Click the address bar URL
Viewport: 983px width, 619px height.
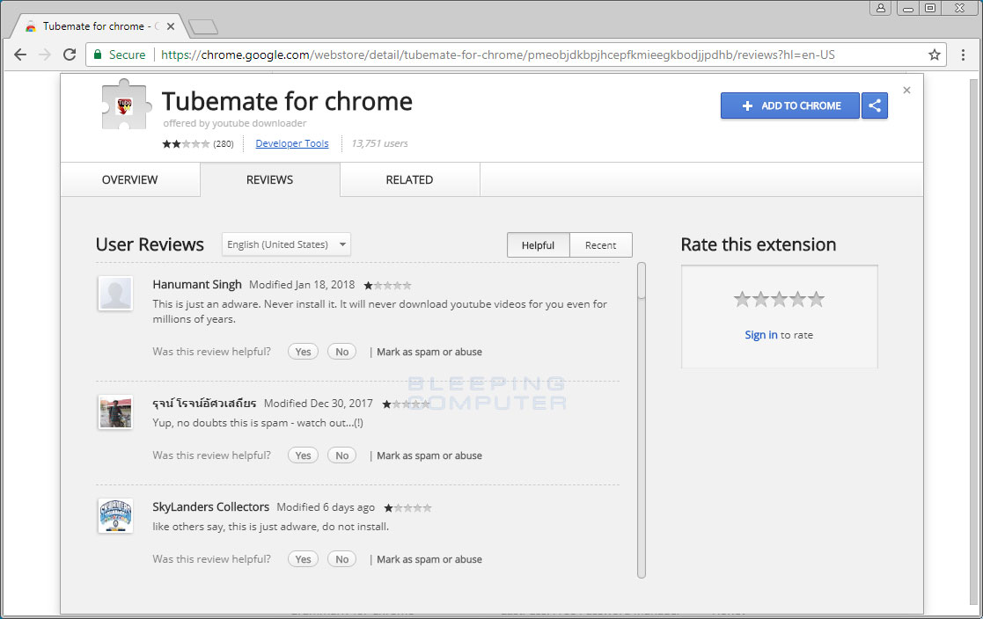498,55
